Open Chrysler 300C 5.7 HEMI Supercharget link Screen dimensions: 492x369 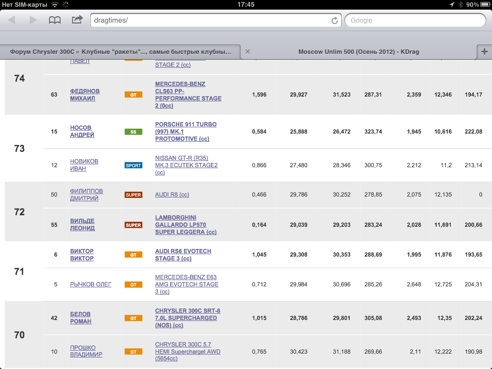(x=188, y=351)
